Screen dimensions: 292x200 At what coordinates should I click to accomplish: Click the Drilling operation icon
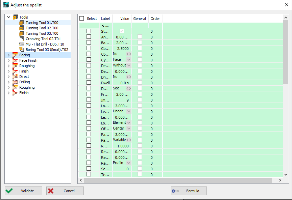coord(15,82)
